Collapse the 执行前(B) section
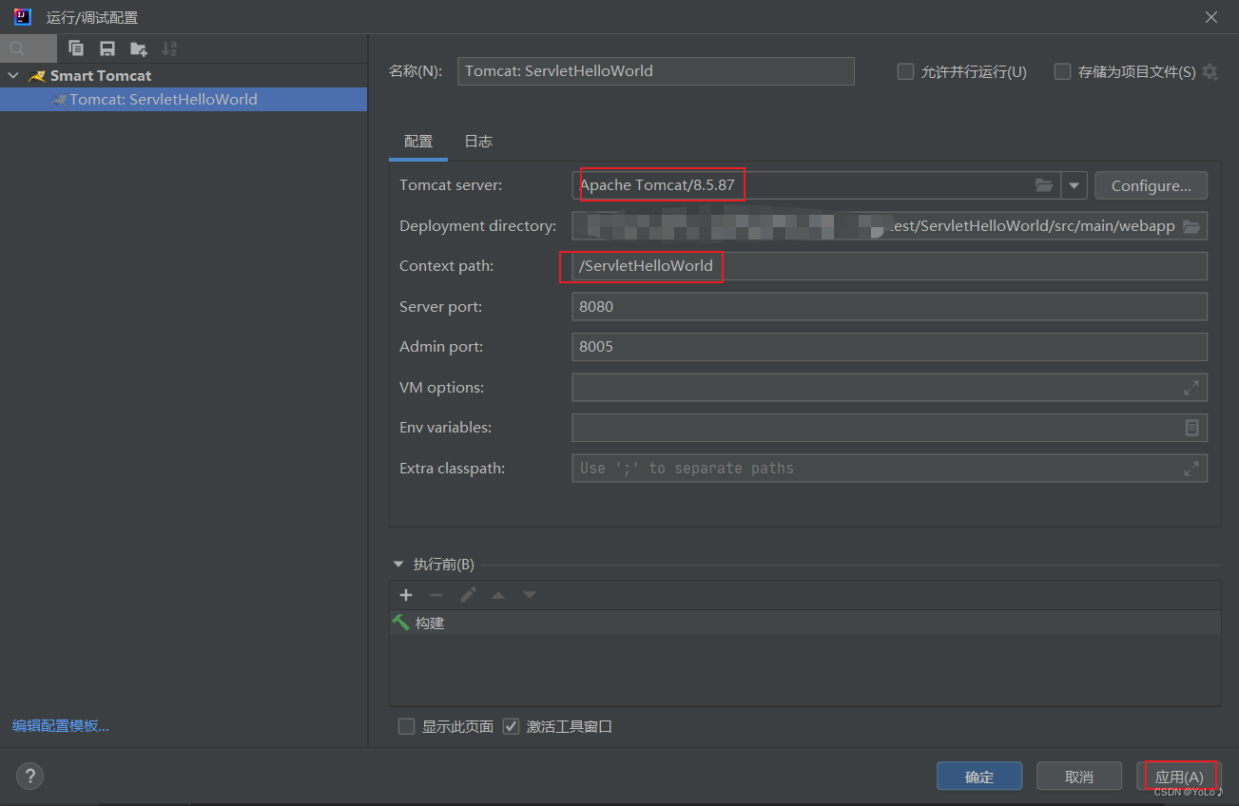Viewport: 1239px width, 806px height. point(398,565)
